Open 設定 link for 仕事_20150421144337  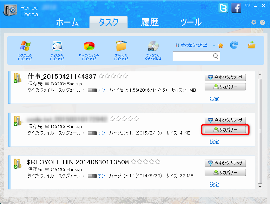click(x=214, y=99)
